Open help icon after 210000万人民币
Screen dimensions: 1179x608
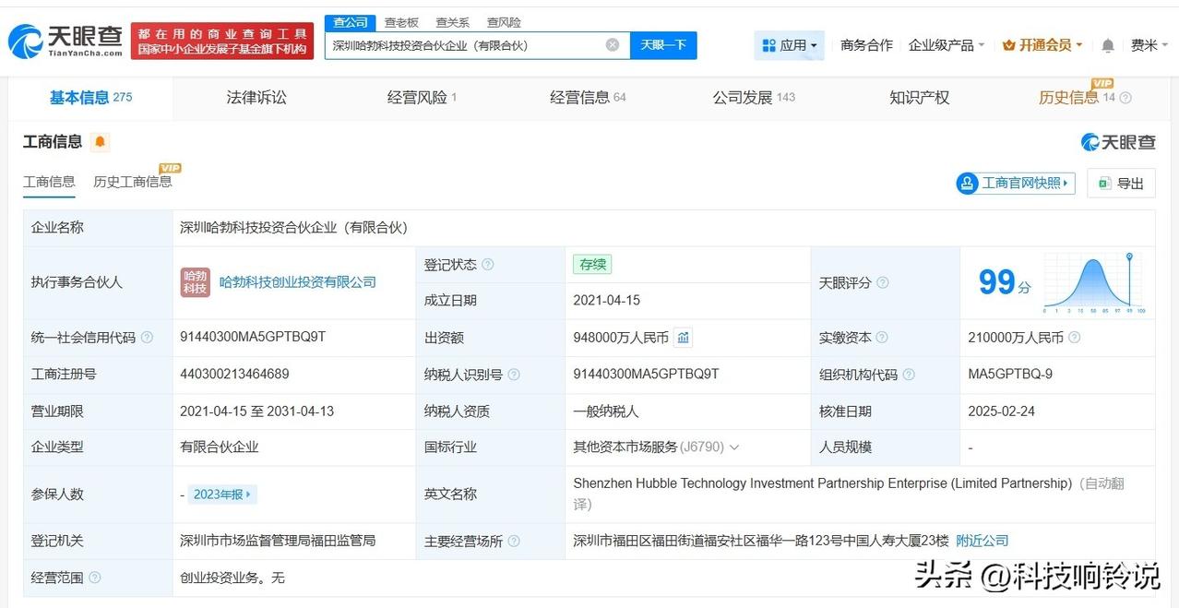coord(1074,338)
